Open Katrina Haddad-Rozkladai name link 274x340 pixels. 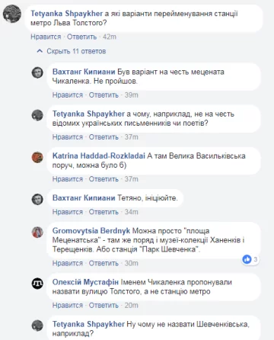(99, 156)
